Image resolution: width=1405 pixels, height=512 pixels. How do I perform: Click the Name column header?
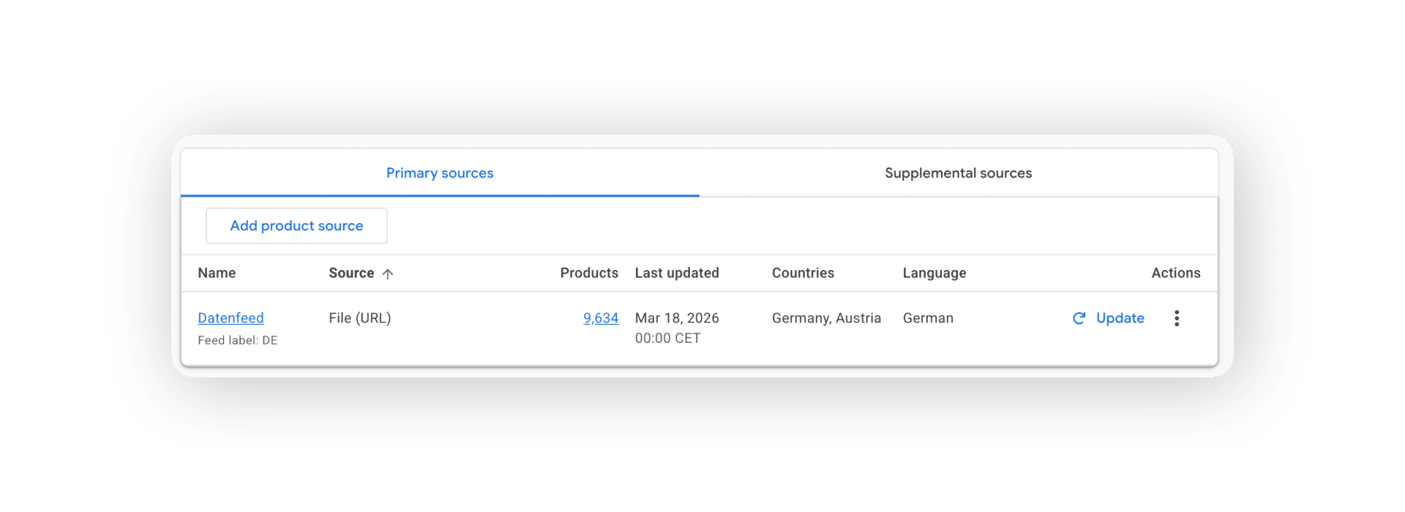(217, 273)
